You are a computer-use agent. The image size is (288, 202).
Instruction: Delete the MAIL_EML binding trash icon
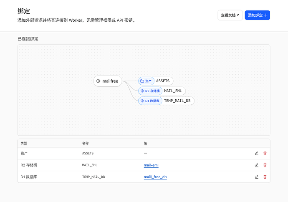coord(265,165)
